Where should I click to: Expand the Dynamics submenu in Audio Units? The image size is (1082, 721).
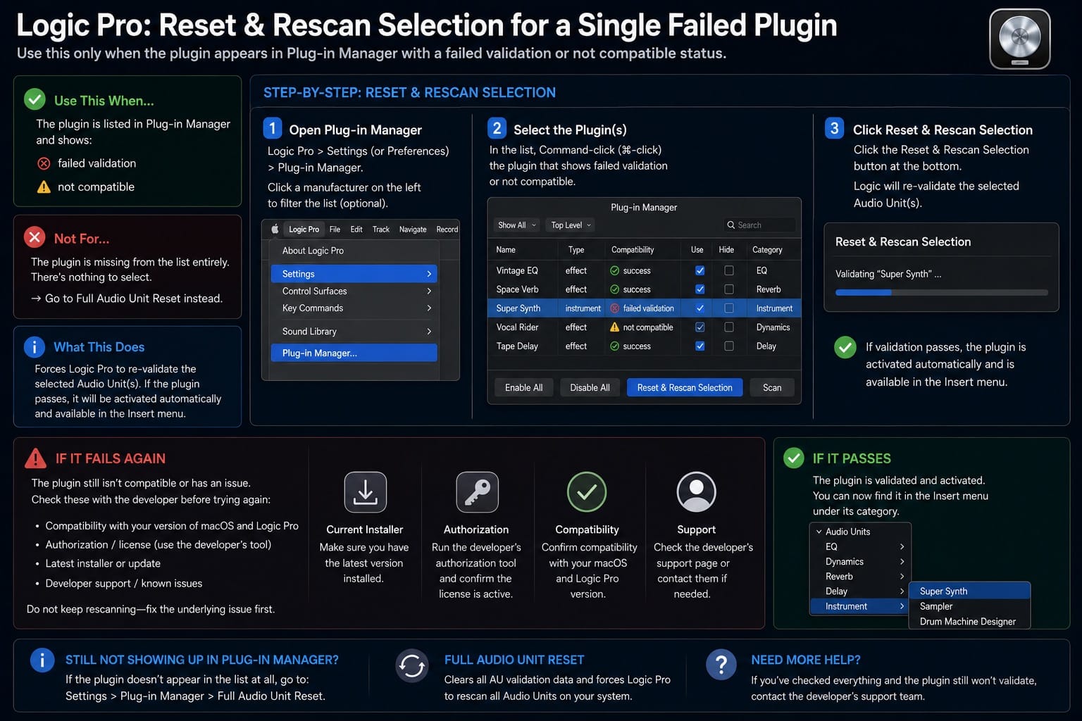pos(902,562)
